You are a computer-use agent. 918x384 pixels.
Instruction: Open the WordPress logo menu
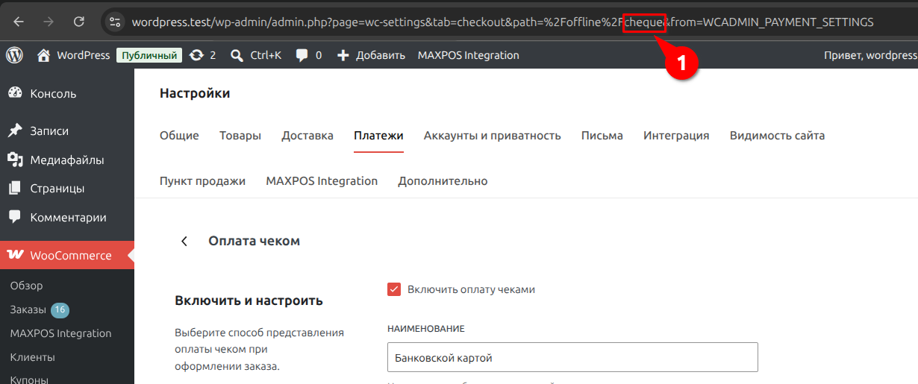(x=15, y=55)
